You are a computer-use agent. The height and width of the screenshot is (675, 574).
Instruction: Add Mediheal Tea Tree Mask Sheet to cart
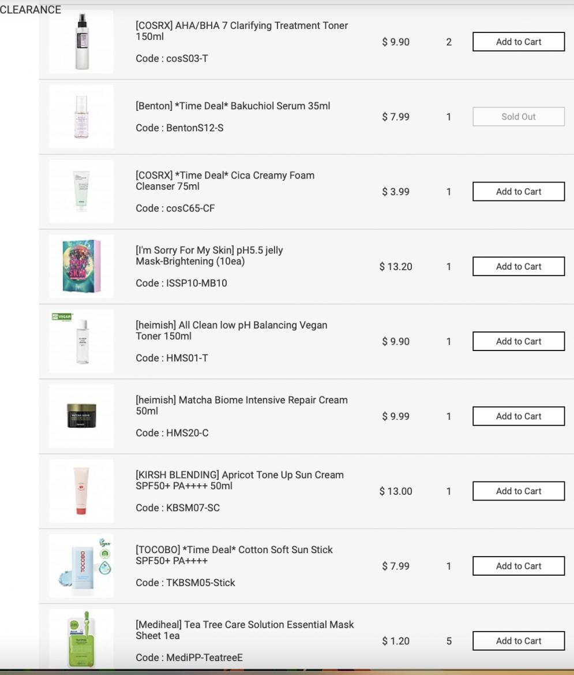(519, 641)
